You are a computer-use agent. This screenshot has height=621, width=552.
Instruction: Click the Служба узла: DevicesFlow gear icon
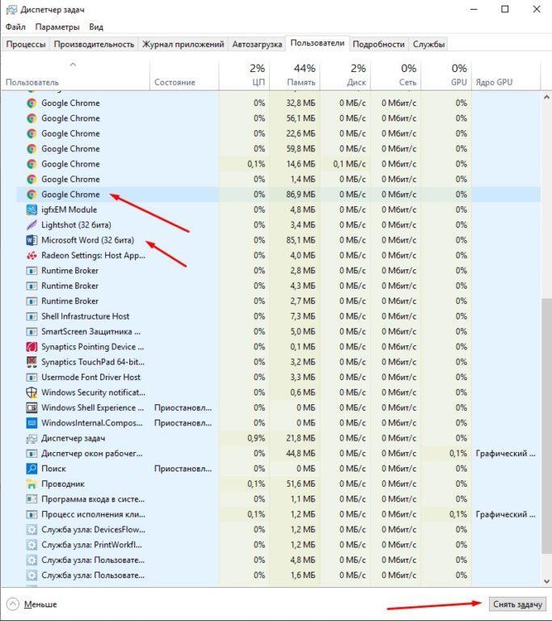pos(32,530)
